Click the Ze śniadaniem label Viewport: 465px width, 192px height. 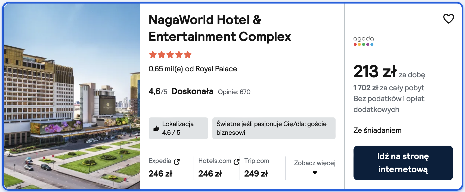377,130
